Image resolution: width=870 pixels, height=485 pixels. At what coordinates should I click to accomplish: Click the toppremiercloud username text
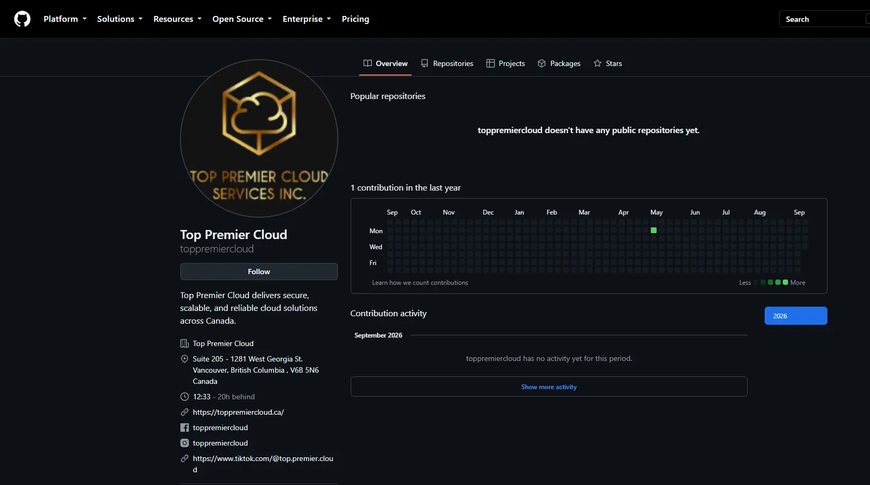(x=217, y=249)
